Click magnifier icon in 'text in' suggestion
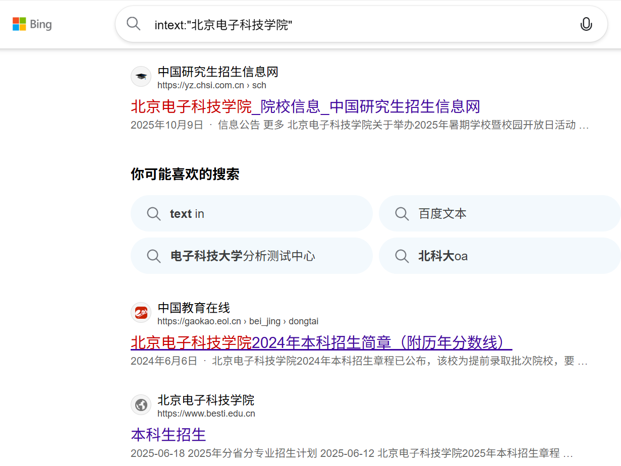The image size is (621, 466). [x=154, y=214]
